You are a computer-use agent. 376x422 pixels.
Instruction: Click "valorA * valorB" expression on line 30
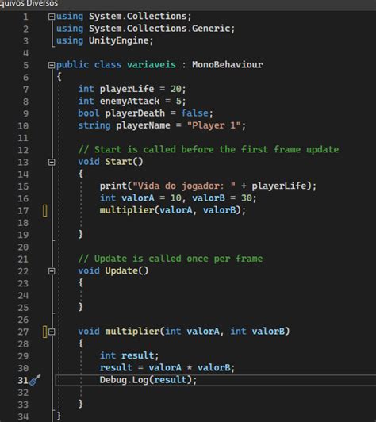click(x=190, y=367)
